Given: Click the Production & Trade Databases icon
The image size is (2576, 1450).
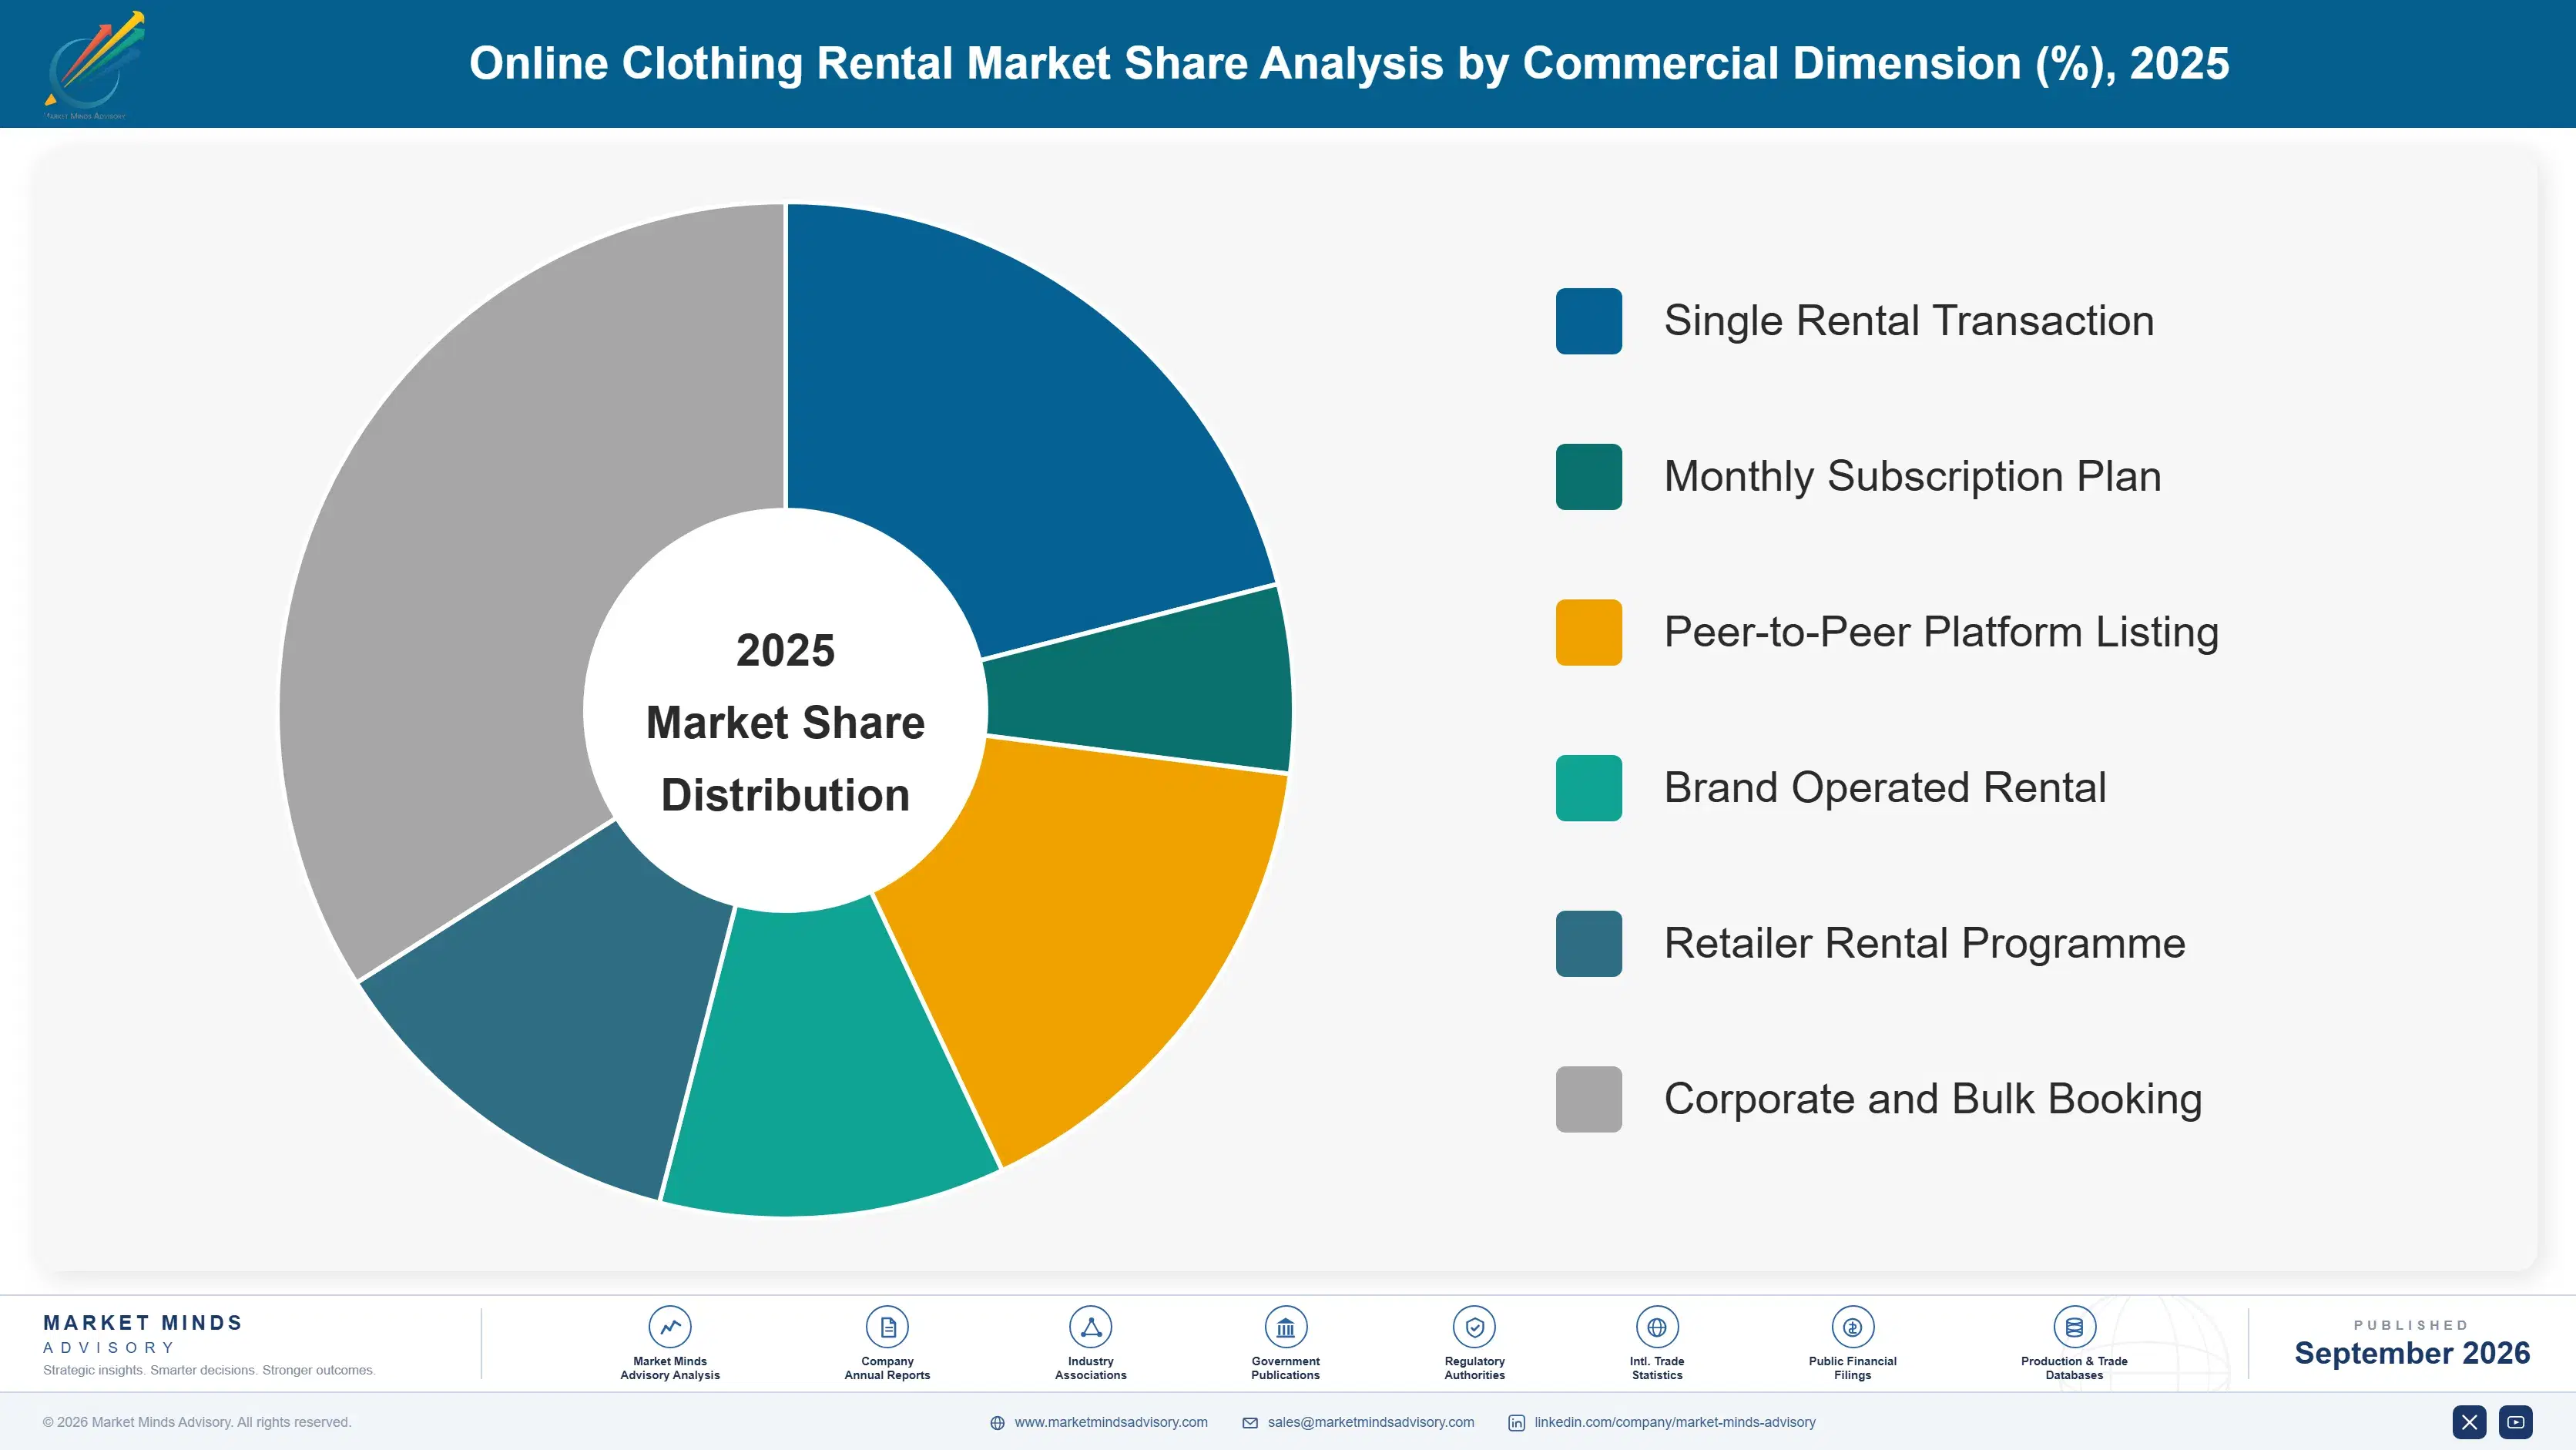Looking at the screenshot, I should (x=2074, y=1327).
